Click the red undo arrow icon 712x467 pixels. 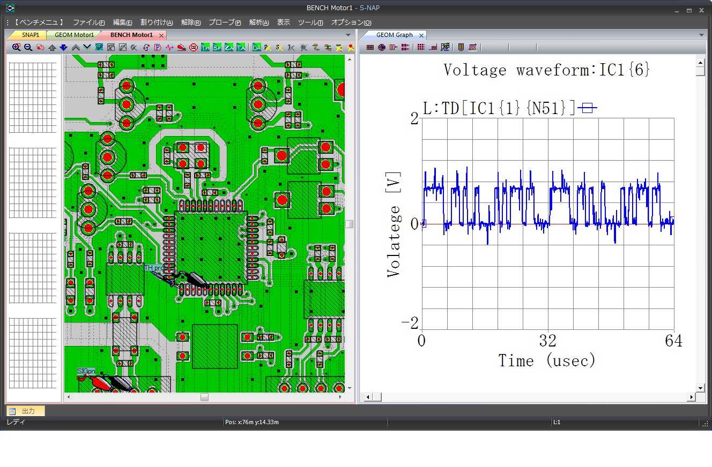coord(40,47)
